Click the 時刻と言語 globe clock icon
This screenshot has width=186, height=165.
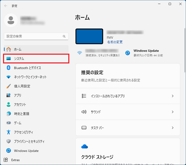[x=8, y=114]
